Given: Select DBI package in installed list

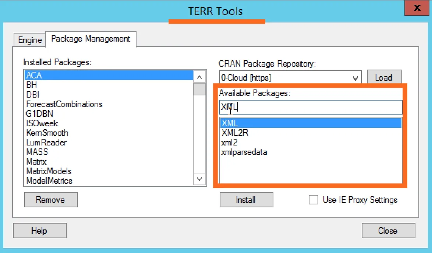Looking at the screenshot, I should [x=109, y=95].
